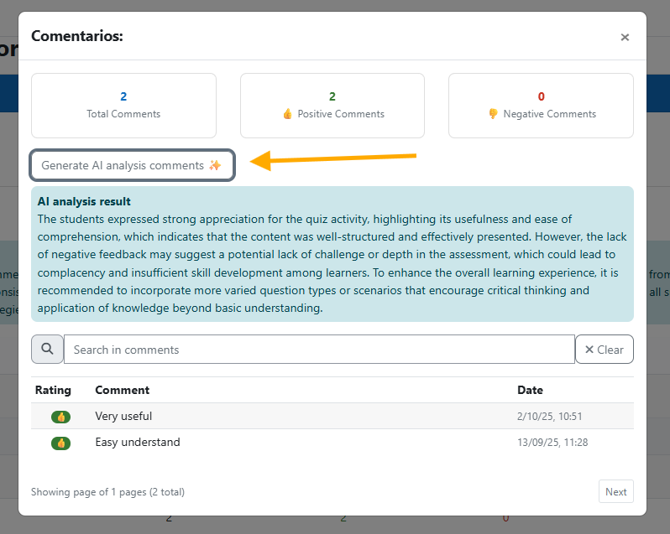Click the Comment column header
Viewport: 670px width, 534px height.
click(123, 391)
